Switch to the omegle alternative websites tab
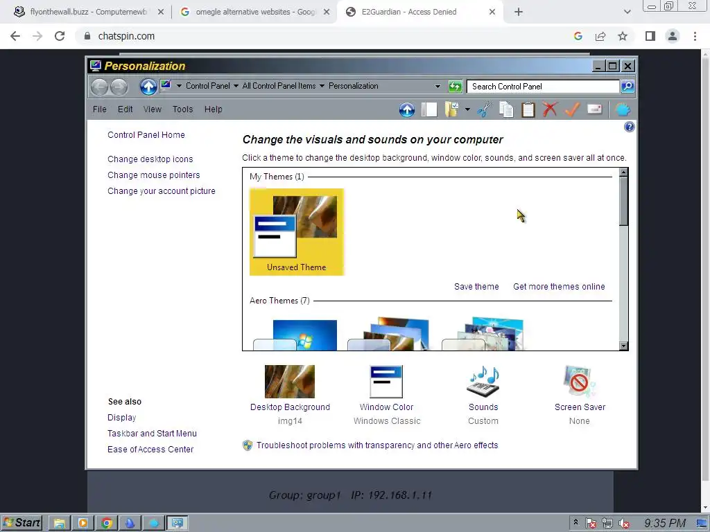 tap(255, 12)
